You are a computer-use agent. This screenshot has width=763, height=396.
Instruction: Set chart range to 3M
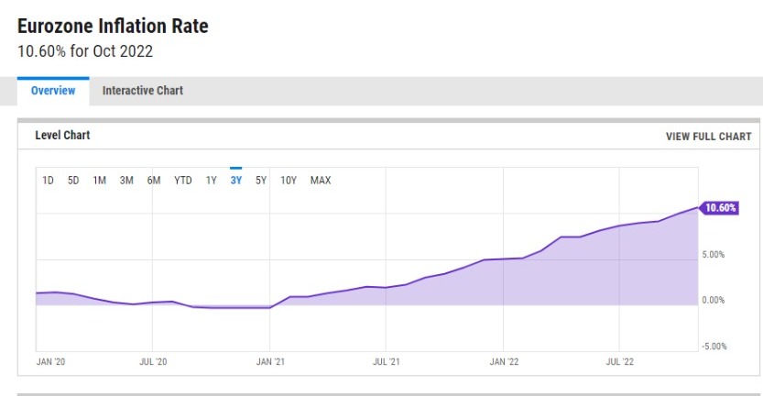pos(126,181)
